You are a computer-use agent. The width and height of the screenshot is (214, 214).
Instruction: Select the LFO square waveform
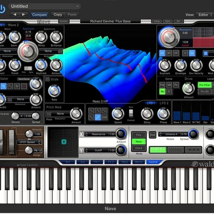point(104,111)
